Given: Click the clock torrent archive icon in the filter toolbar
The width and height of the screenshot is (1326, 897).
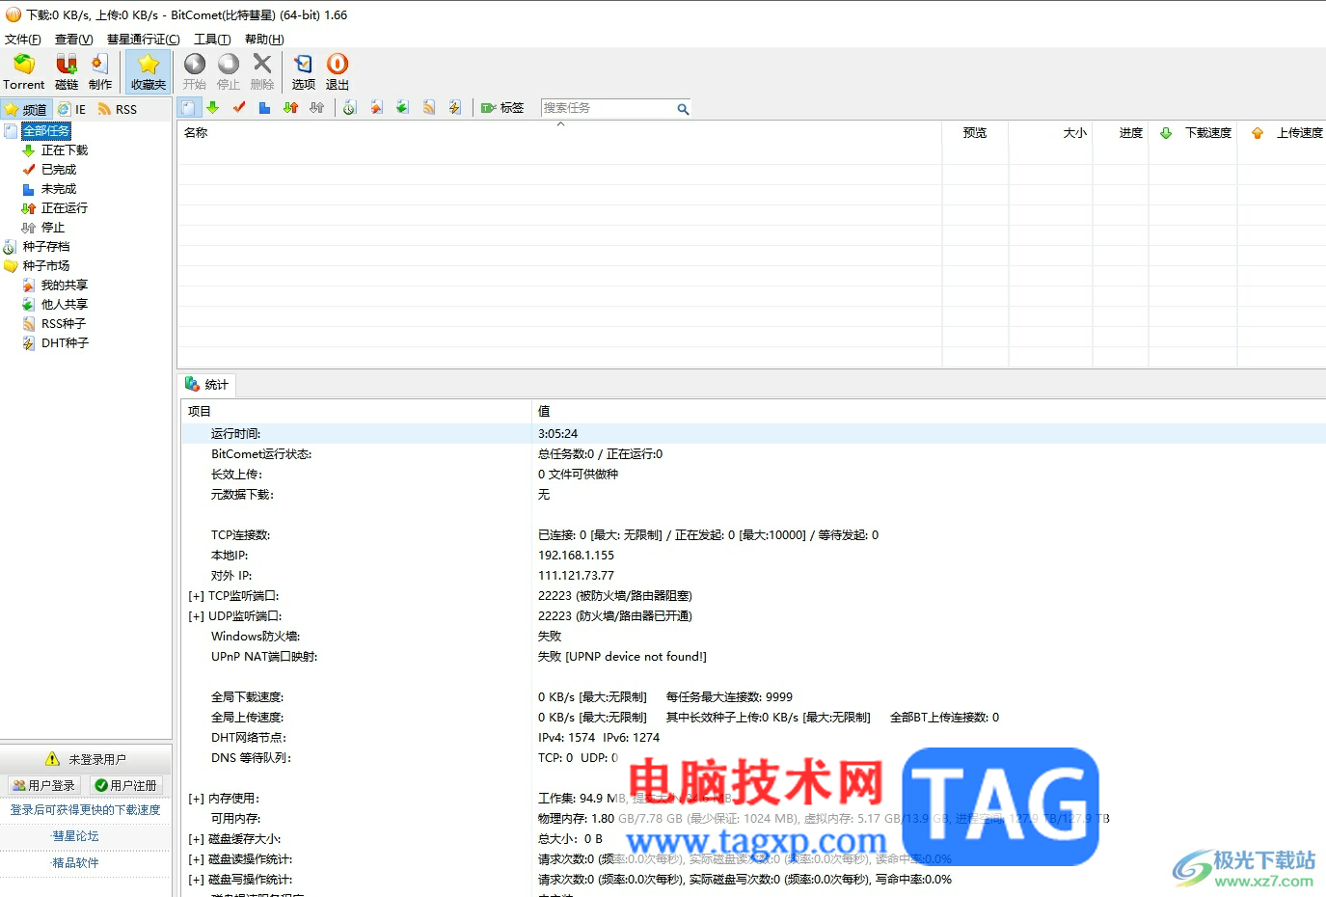Looking at the screenshot, I should click(350, 108).
